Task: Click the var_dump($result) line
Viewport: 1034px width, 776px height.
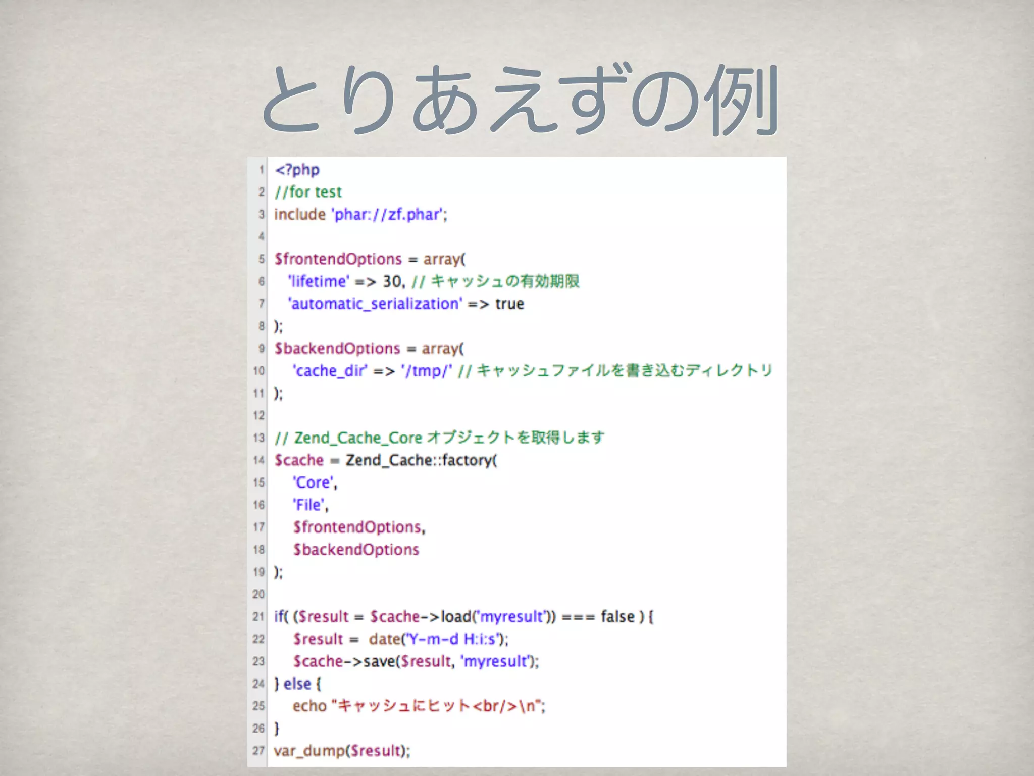Action: coord(342,751)
